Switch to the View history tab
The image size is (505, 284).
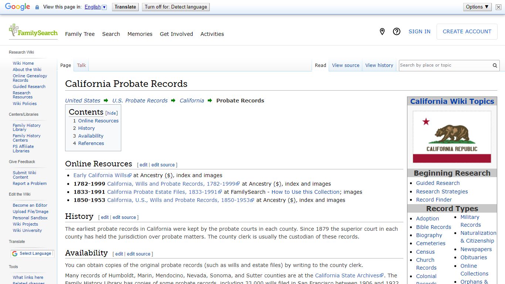[x=379, y=65]
